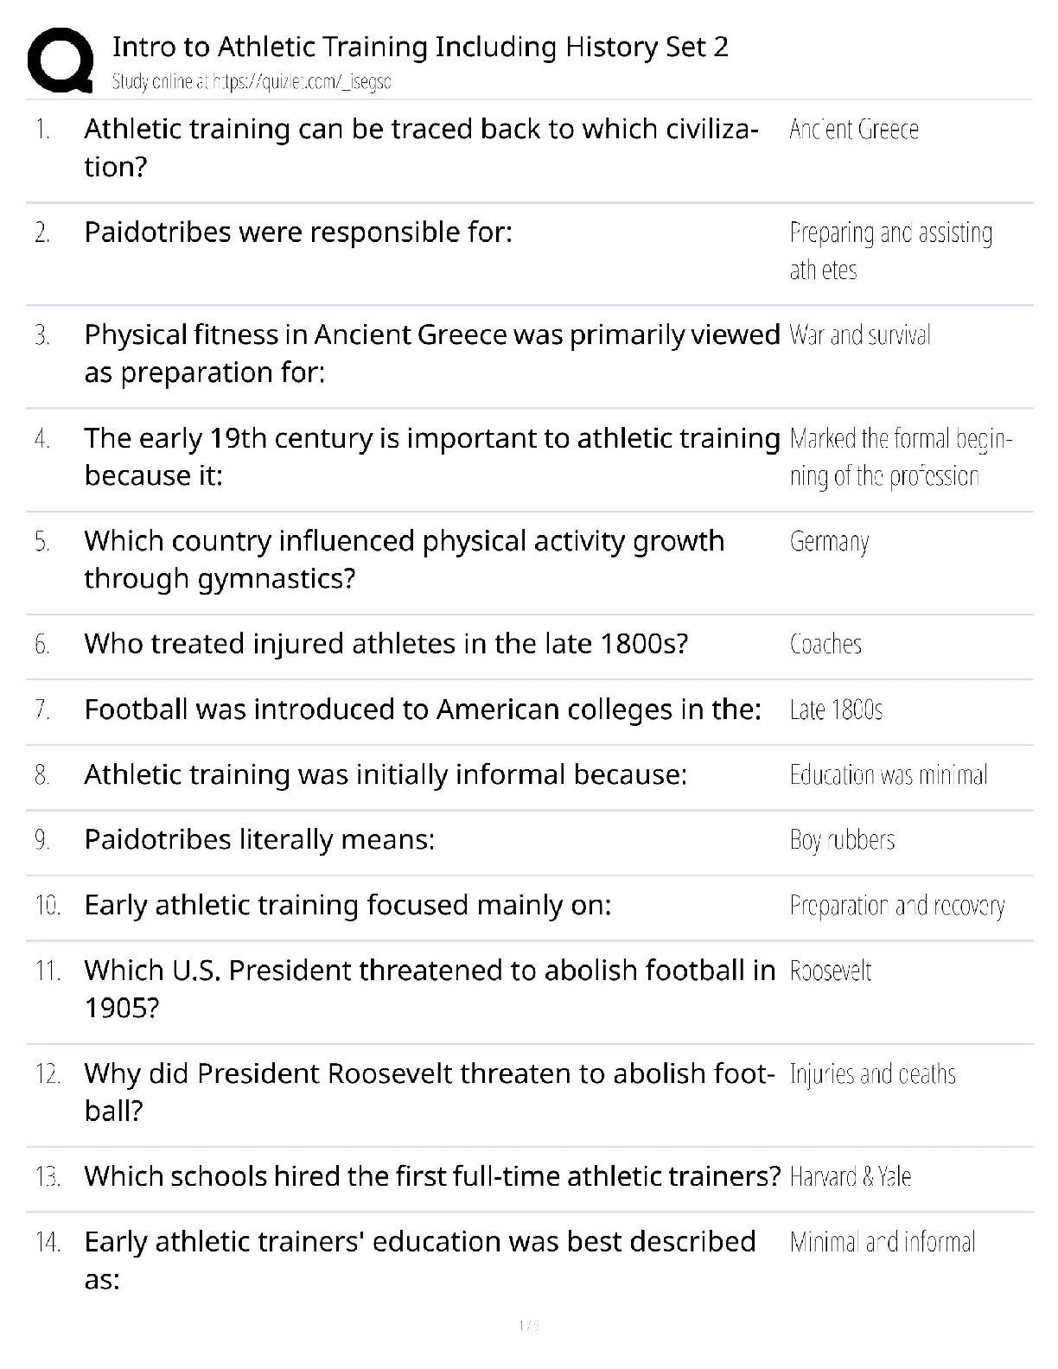
Task: Click the answer 'Ancient Greece'
Action: (853, 130)
